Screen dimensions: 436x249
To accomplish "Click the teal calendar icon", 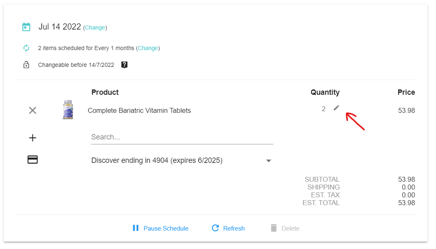I will (x=26, y=27).
